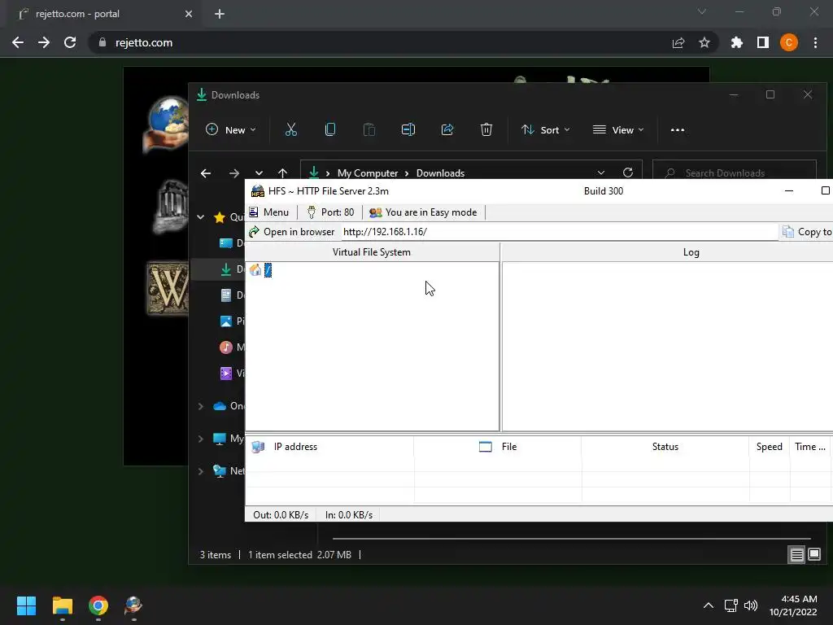
Task: Open File Explorer from the taskbar
Action: click(62, 605)
